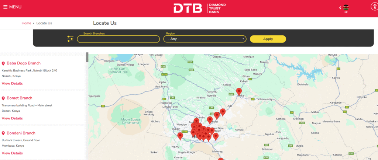Click the yellow Apply button
The image size is (378, 160).
(268, 39)
